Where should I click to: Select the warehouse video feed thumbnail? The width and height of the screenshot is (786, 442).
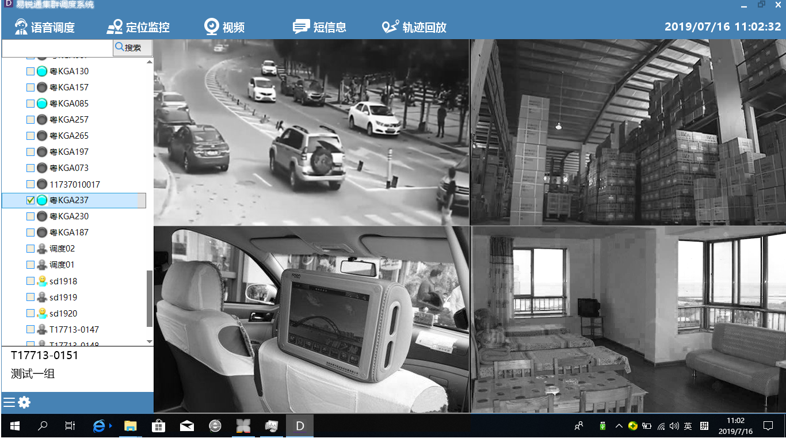(x=628, y=132)
